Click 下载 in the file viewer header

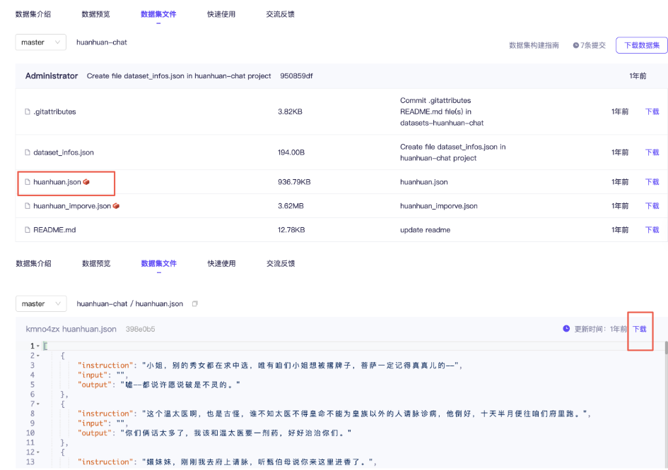point(640,328)
